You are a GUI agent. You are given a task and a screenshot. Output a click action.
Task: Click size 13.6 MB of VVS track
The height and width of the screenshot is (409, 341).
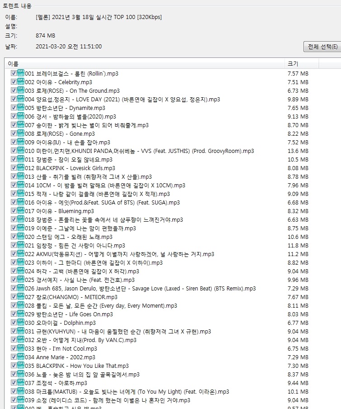pyautogui.click(x=298, y=151)
